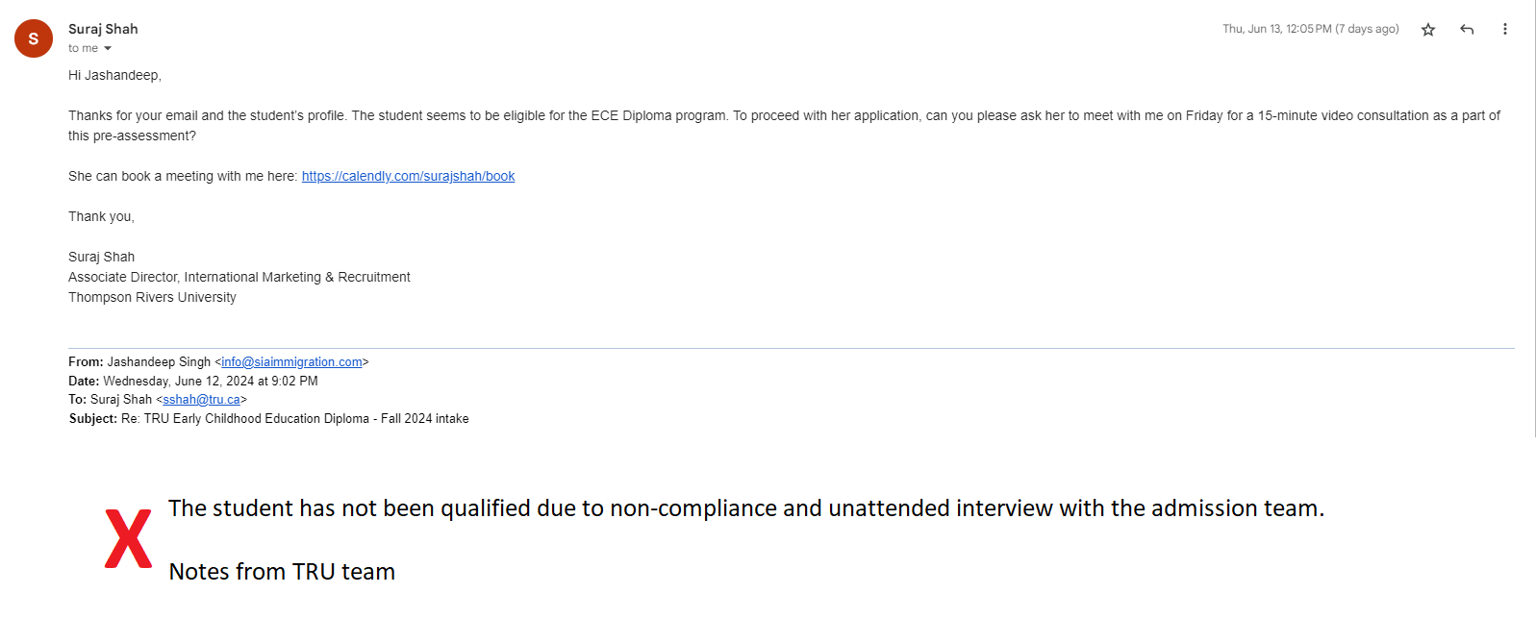Click the info@siaimmigration.com email address
The image size is (1536, 618).
point(291,362)
